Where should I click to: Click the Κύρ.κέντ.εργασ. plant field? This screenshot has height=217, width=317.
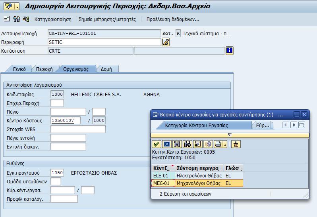(x=88, y=190)
